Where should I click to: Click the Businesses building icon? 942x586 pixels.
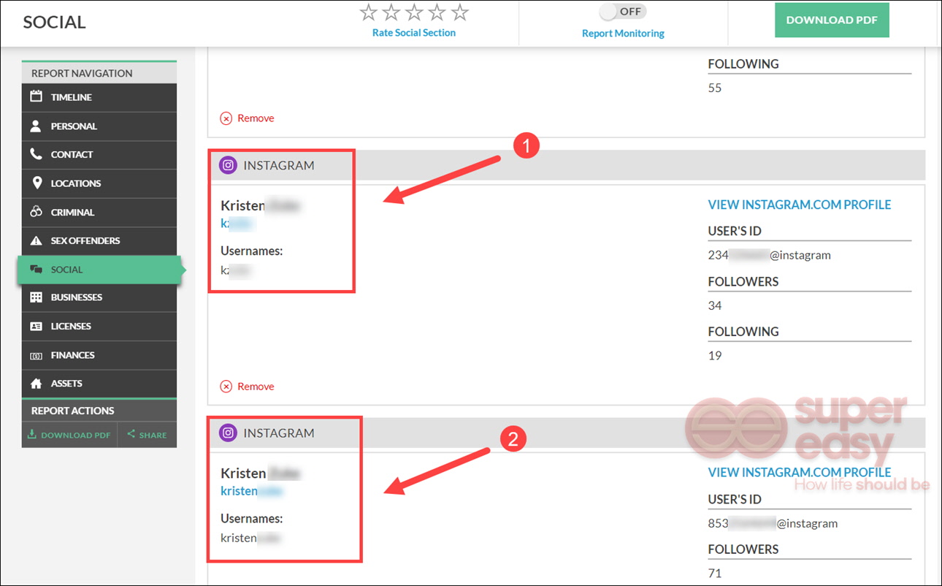click(36, 297)
